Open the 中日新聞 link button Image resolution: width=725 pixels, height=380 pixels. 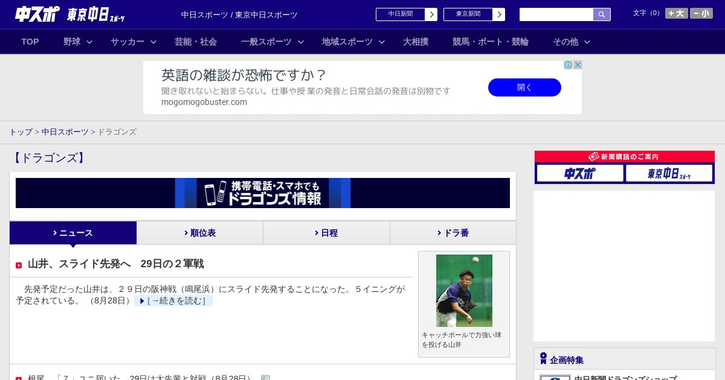pyautogui.click(x=407, y=14)
